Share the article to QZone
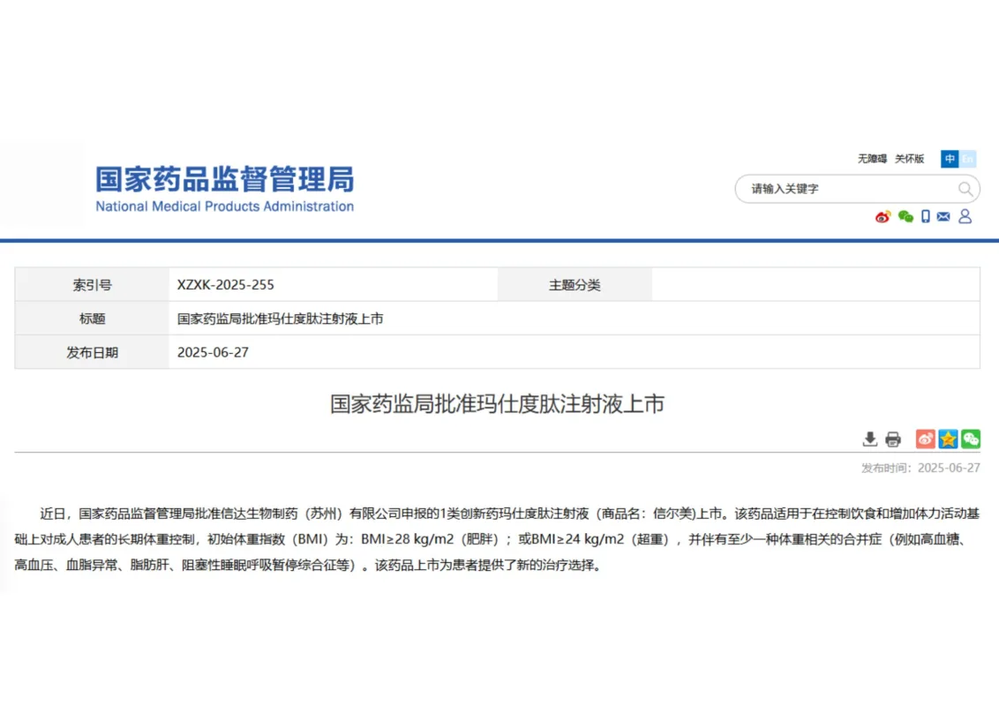Viewport: 999px width, 706px height. point(948,439)
